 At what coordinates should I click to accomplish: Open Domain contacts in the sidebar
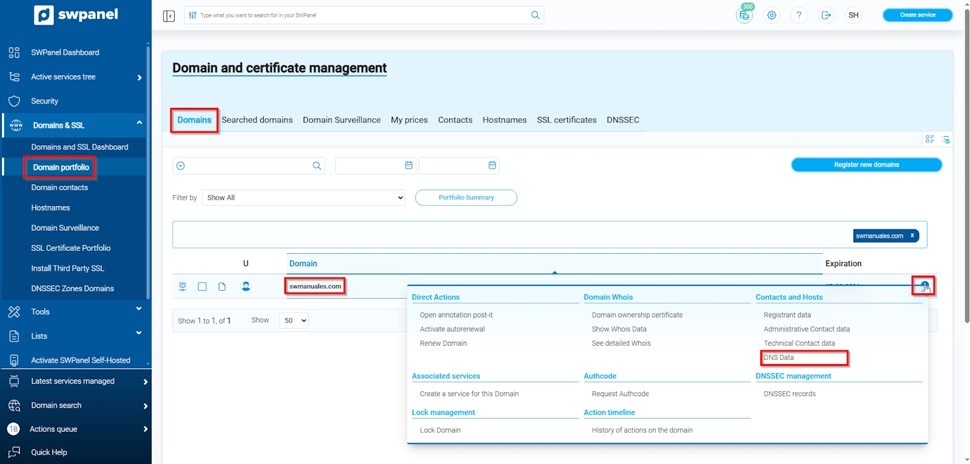point(59,188)
